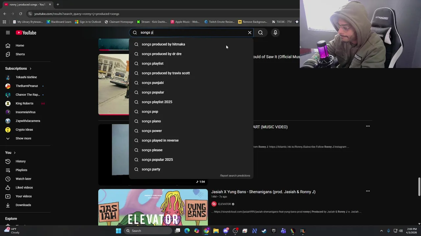
Task: Open Steam from the taskbar
Action: pos(264,231)
